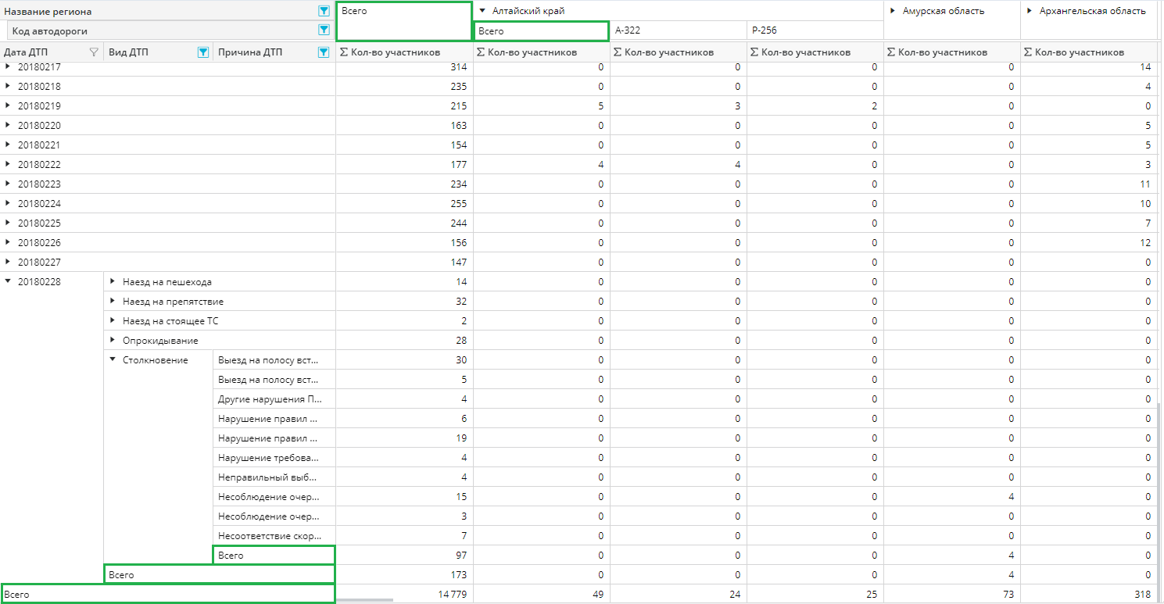Viewport: 1164px width, 604px height.
Task: Open the Вид ДТП filter icon
Action: pyautogui.click(x=202, y=52)
